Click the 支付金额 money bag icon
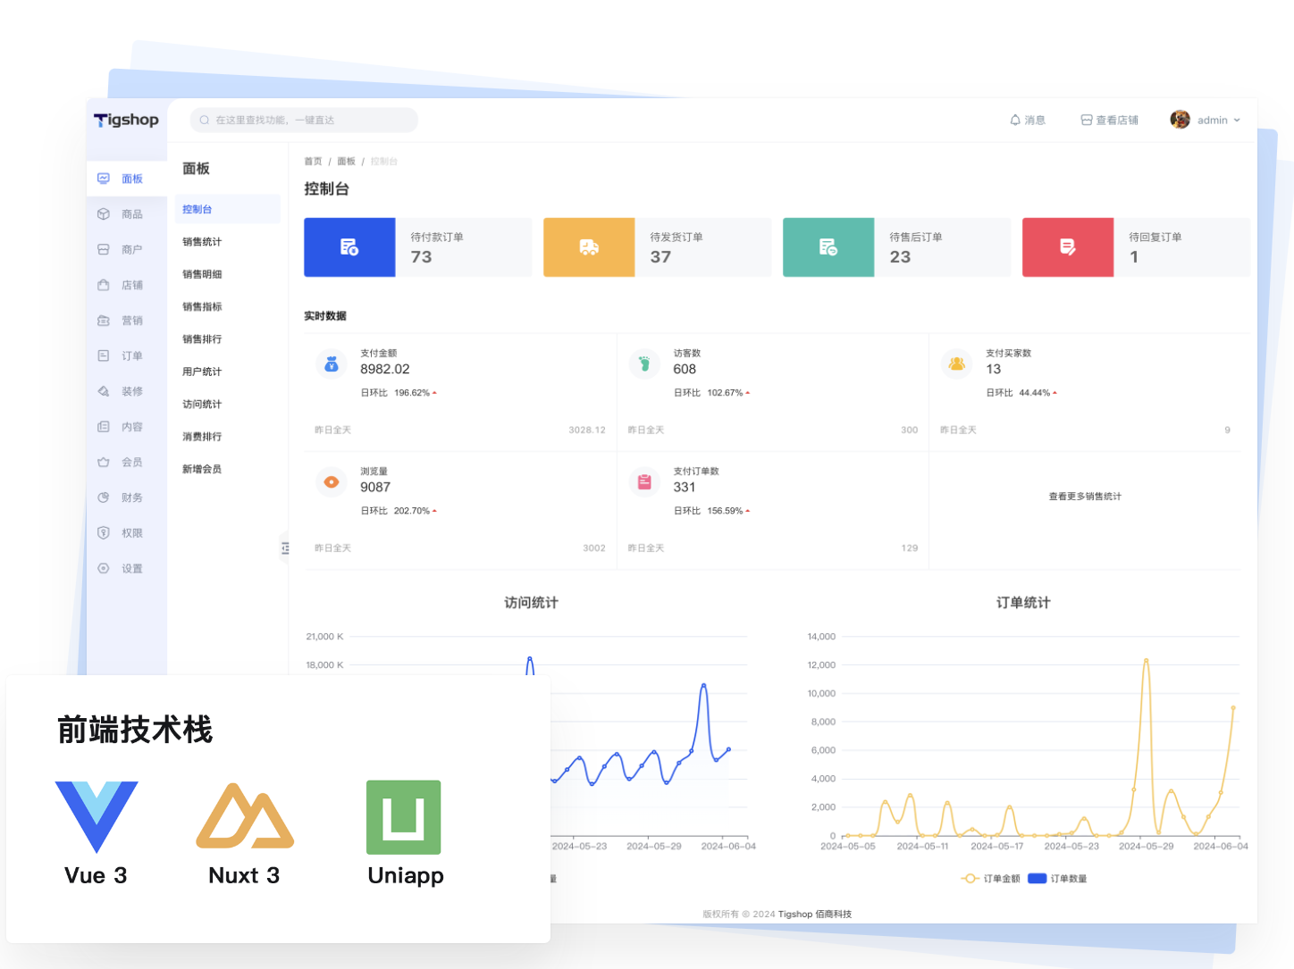Screen dimensions: 1294x969 click(332, 363)
